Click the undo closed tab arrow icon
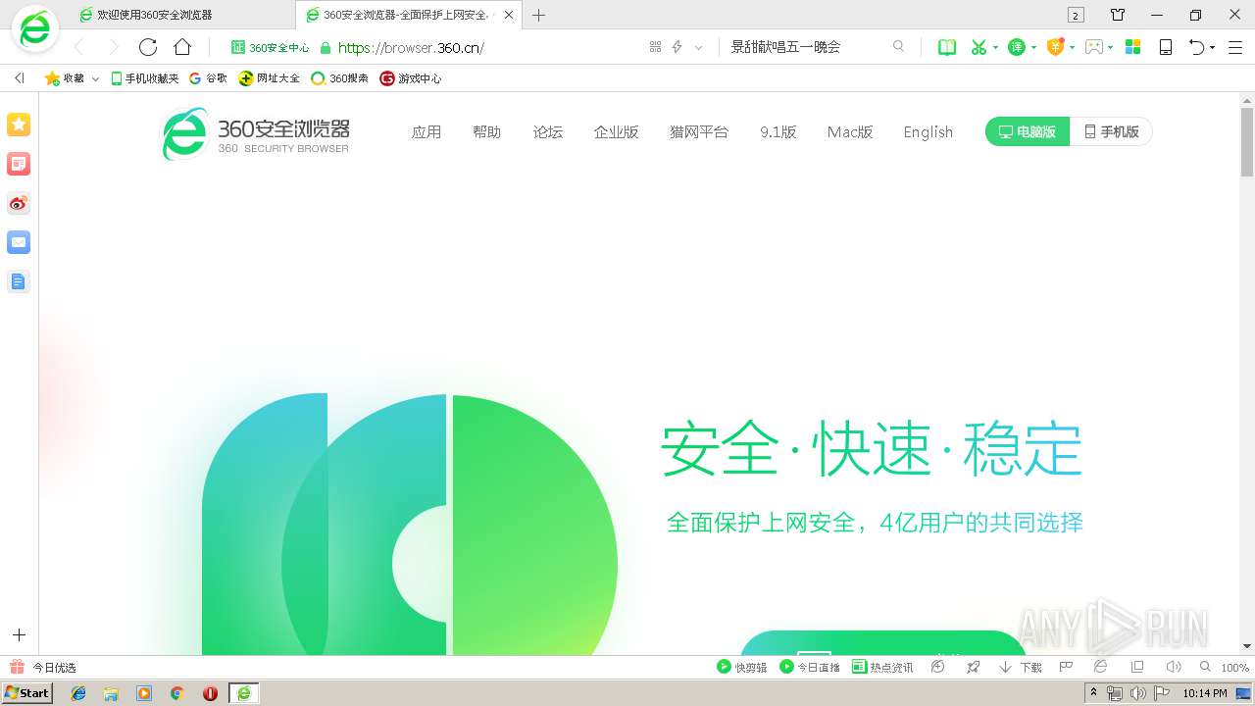The height and width of the screenshot is (706, 1255). tap(1196, 47)
